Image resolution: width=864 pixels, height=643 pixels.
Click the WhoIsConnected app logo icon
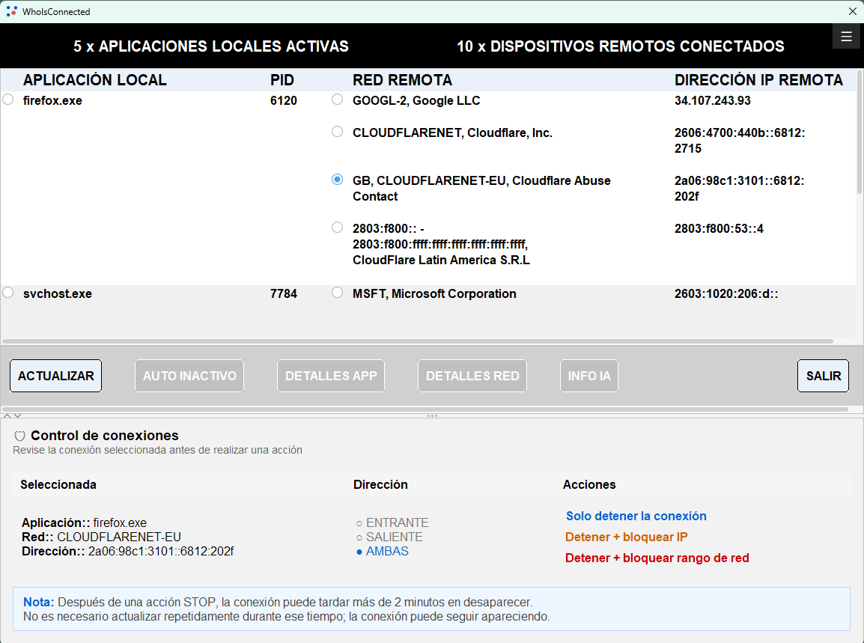[11, 11]
